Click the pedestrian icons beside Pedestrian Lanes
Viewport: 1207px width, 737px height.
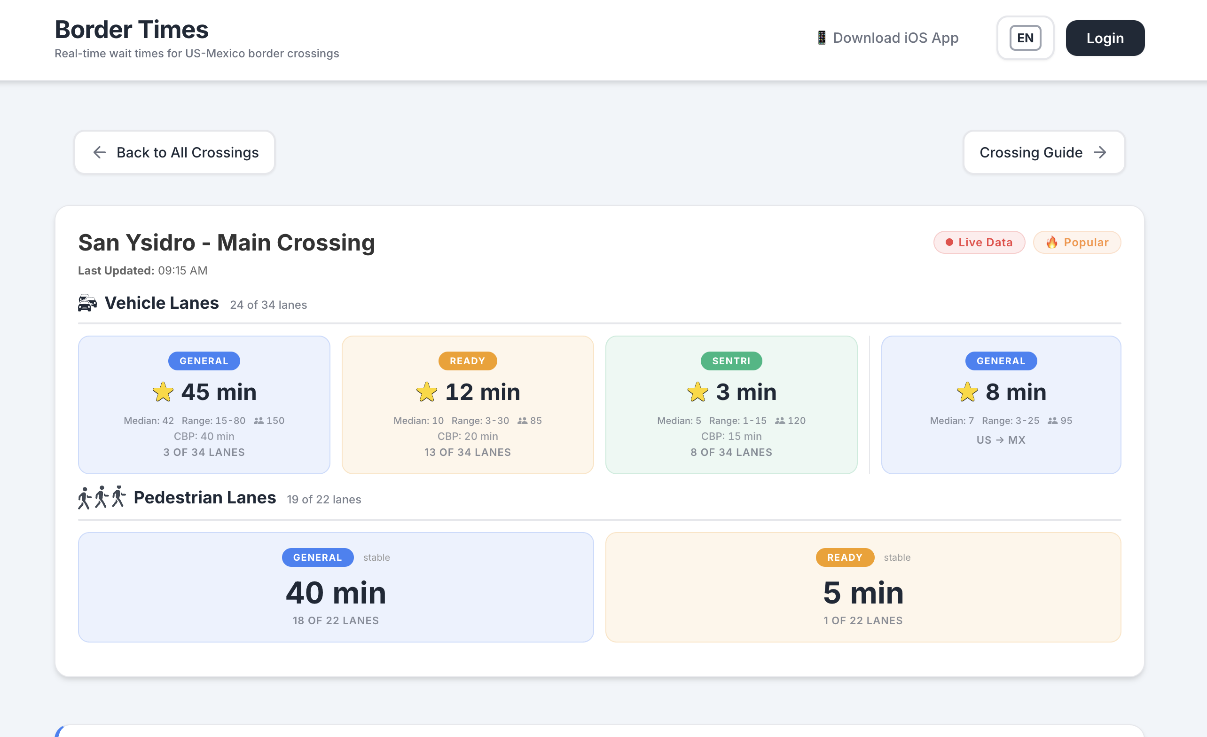(x=101, y=497)
